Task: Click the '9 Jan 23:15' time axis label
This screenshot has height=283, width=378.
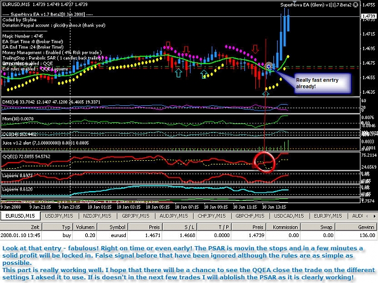Action: pos(70,207)
